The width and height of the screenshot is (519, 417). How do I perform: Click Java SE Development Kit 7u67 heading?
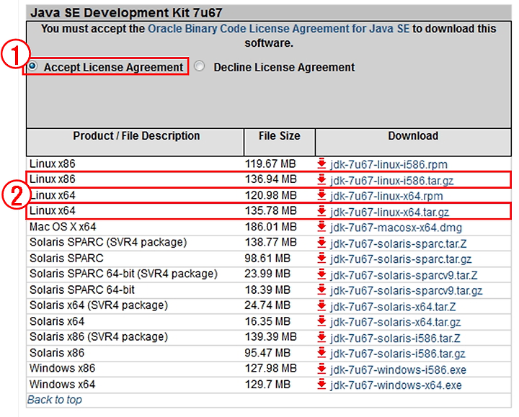126,13
